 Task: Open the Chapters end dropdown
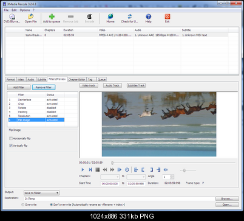(x=136, y=177)
